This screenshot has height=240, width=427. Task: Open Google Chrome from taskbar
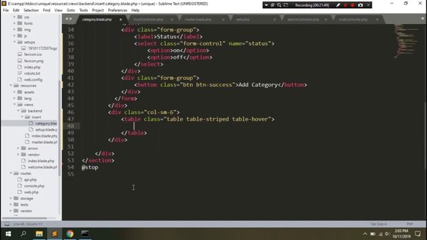[x=69, y=234]
